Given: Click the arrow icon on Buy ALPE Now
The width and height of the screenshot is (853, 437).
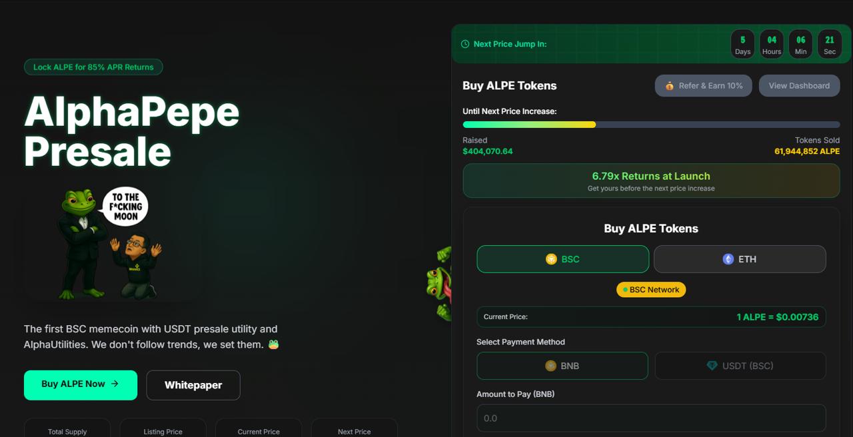Looking at the screenshot, I should (x=115, y=384).
